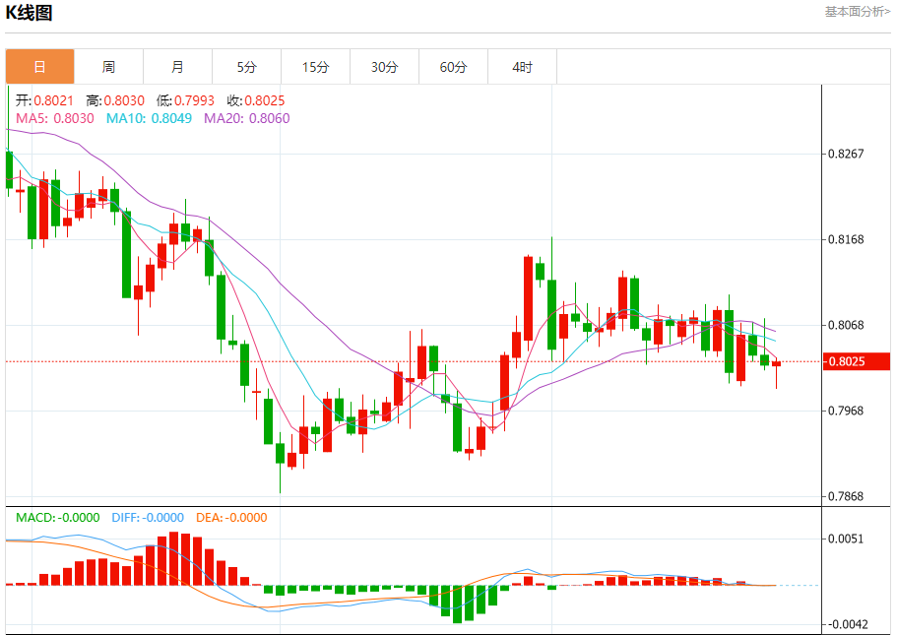Click the DIFF: -0.0000 label

pyautogui.click(x=148, y=518)
